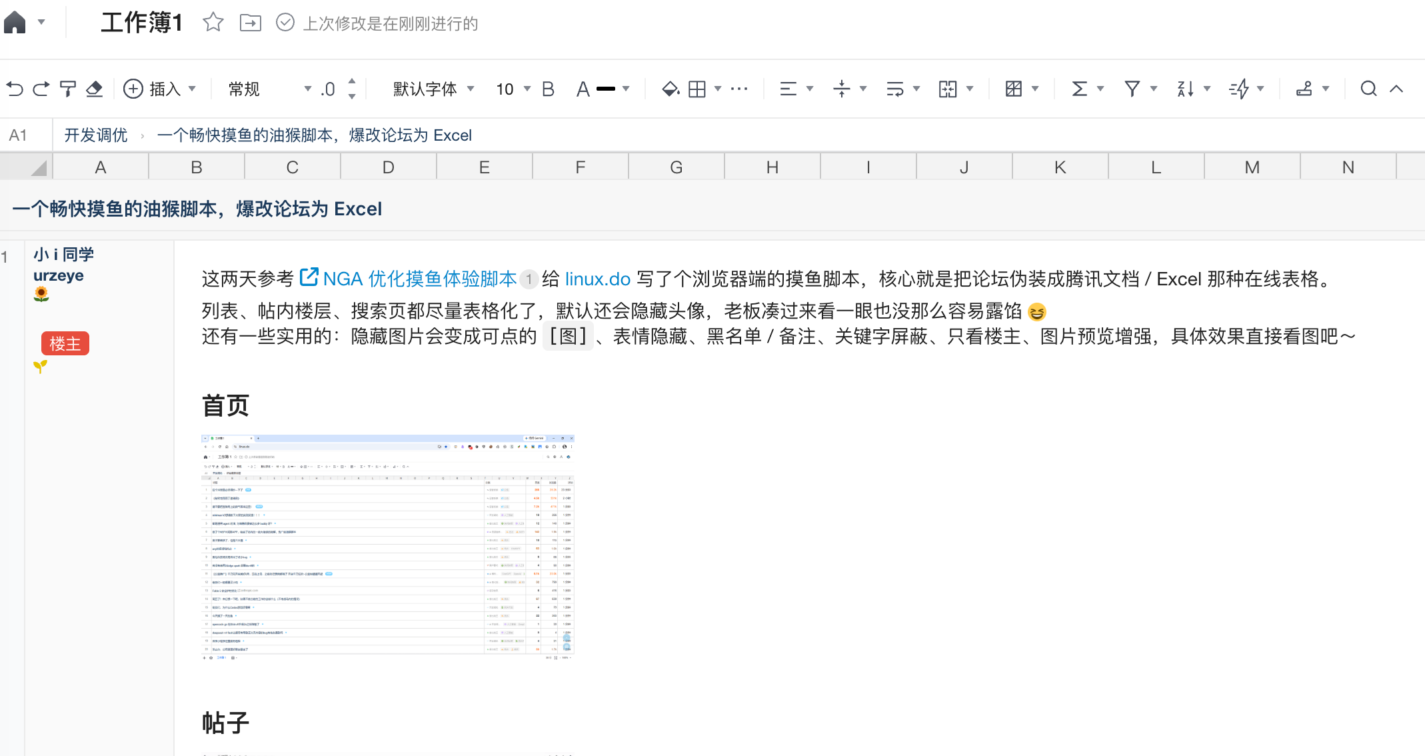Click the seedling icon below 楼主 badge

[41, 366]
